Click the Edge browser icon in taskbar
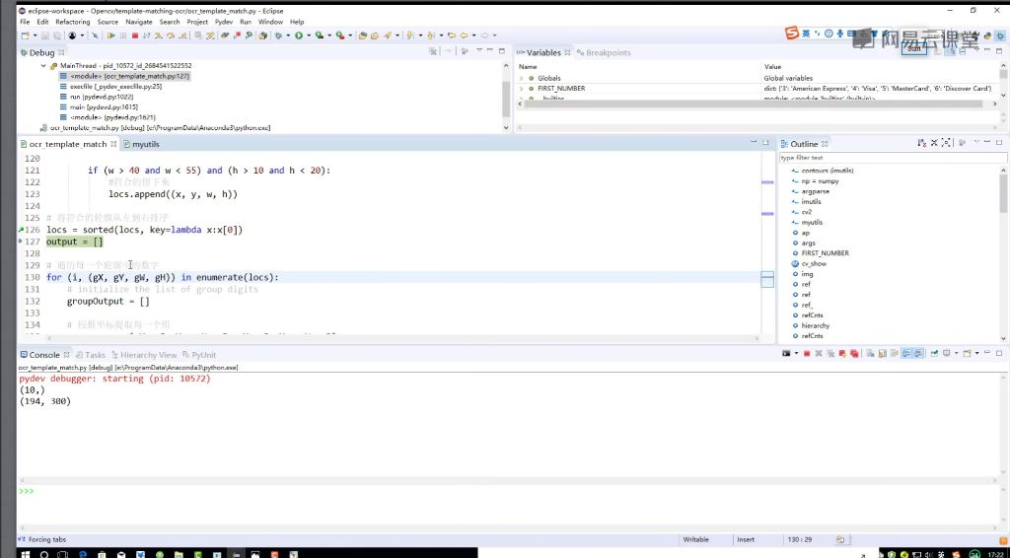This screenshot has width=1010, height=558. coord(83,553)
